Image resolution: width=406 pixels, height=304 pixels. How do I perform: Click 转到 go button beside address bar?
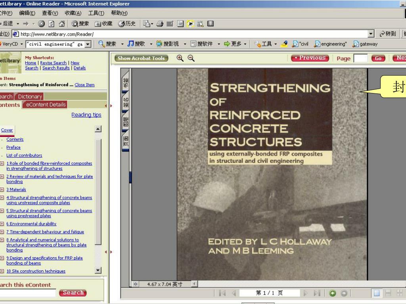click(388, 34)
